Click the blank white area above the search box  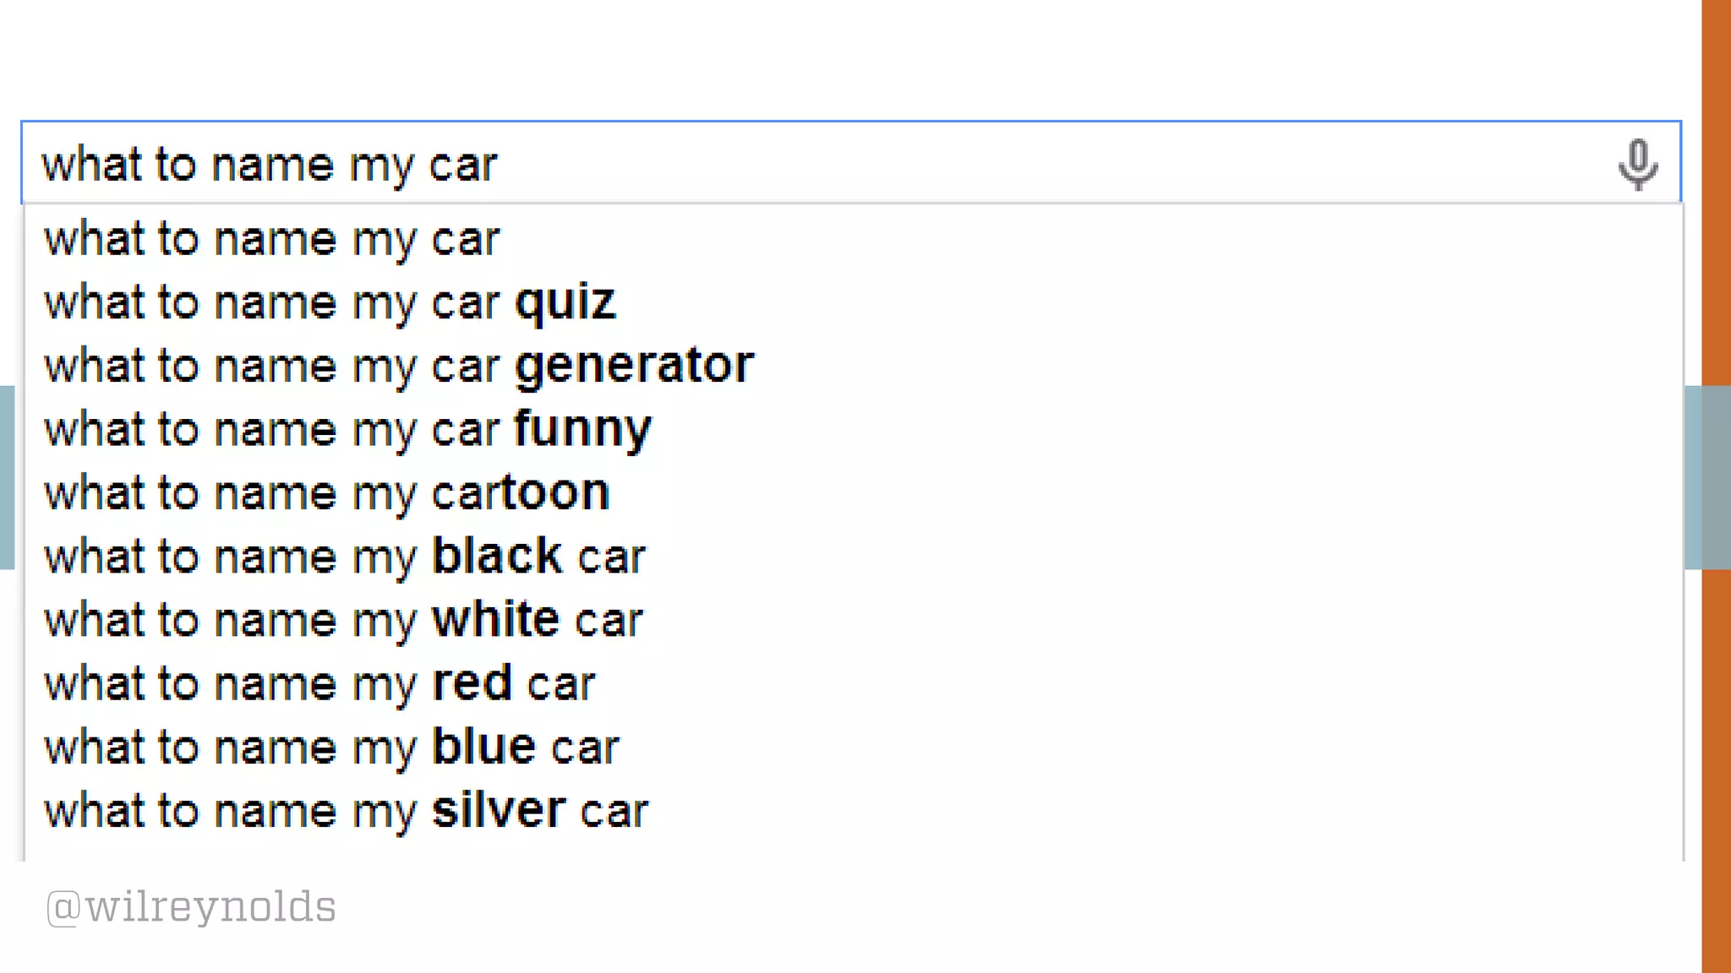845,59
